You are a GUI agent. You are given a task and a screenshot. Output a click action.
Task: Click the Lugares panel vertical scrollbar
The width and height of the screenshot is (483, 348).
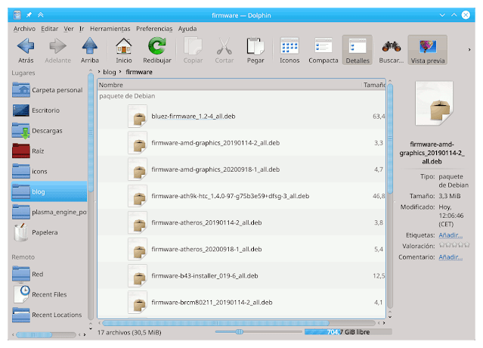pos(91,132)
